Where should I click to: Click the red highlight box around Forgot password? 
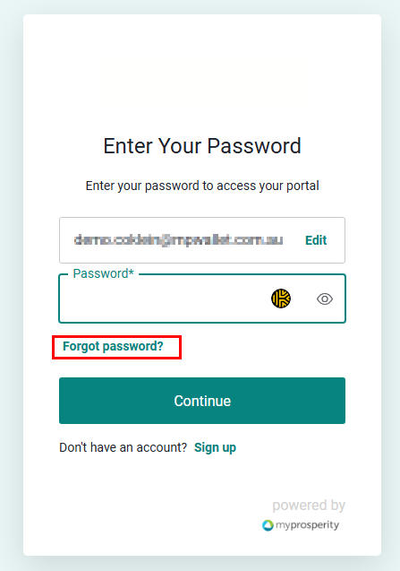click(x=116, y=348)
